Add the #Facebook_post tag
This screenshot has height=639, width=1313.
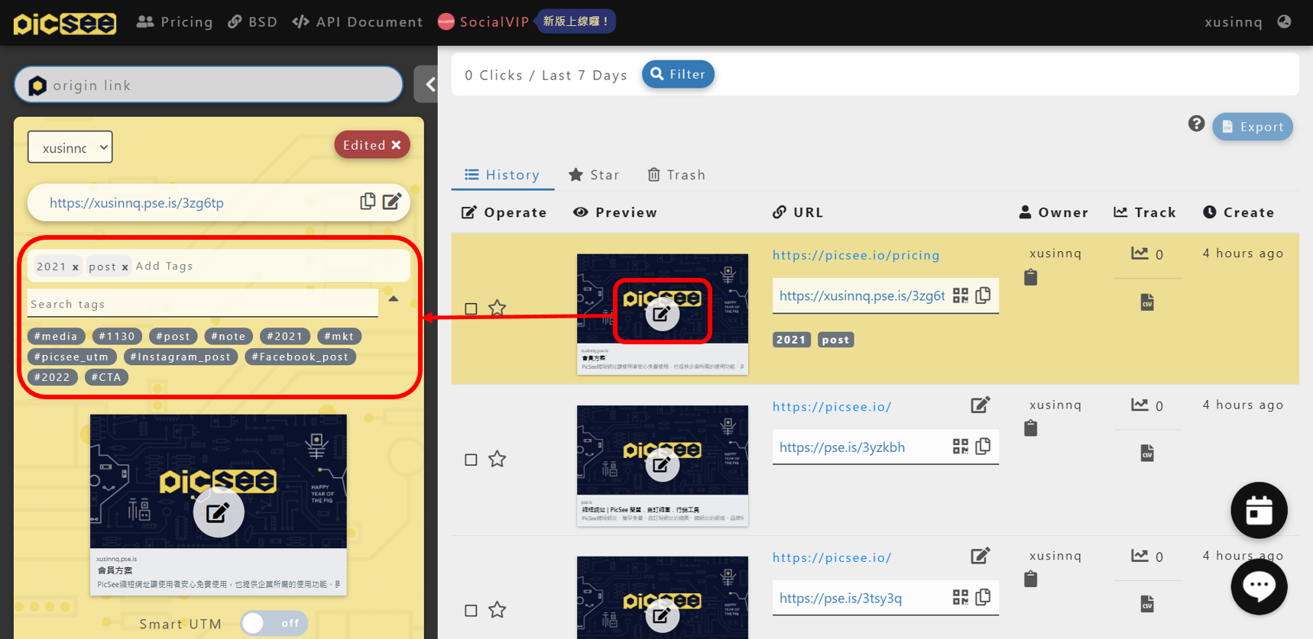[x=300, y=357]
